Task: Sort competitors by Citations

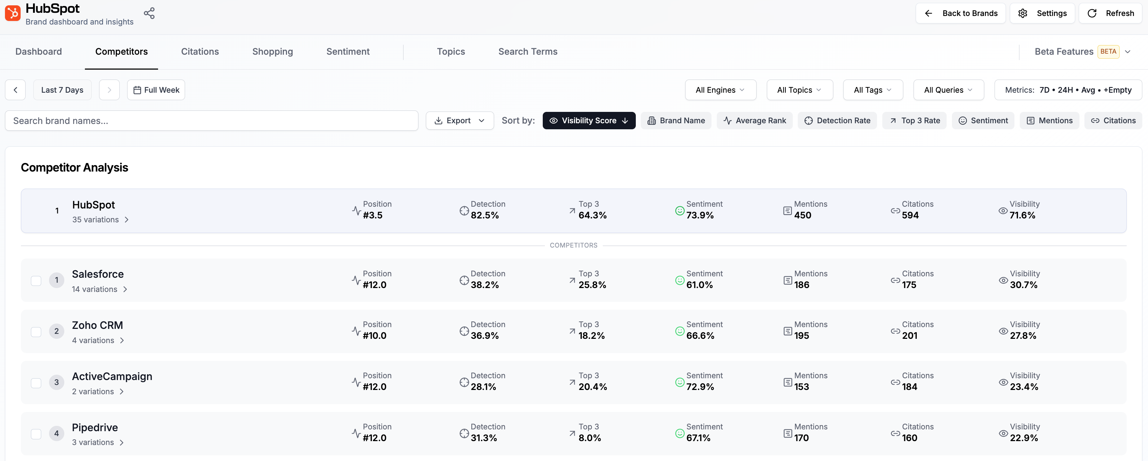Action: click(x=1113, y=121)
